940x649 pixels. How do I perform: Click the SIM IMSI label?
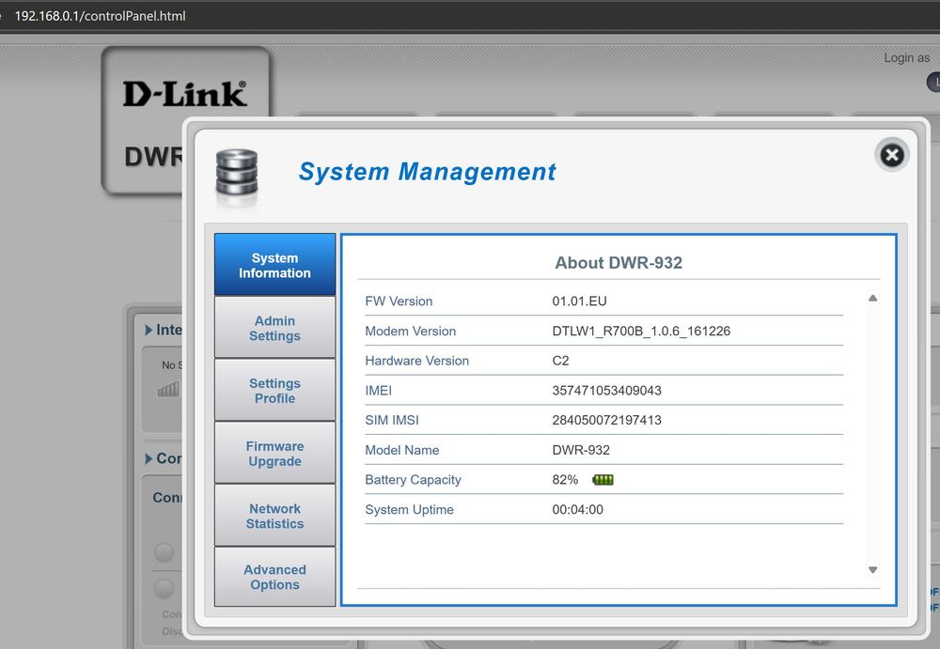coord(391,420)
